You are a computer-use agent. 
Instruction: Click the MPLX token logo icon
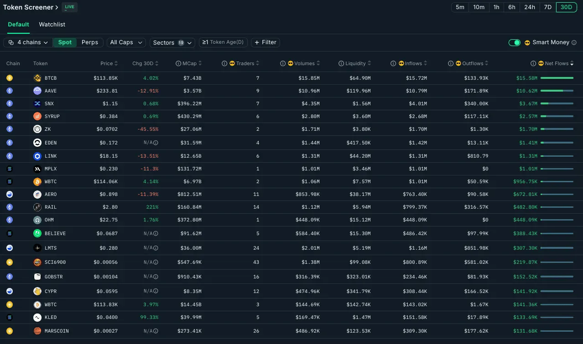pyautogui.click(x=37, y=169)
